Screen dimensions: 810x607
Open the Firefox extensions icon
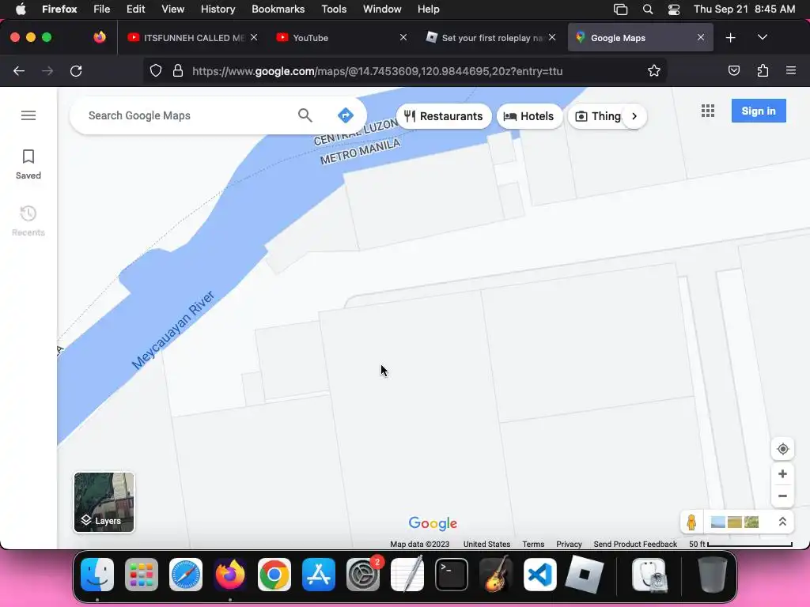click(x=763, y=70)
